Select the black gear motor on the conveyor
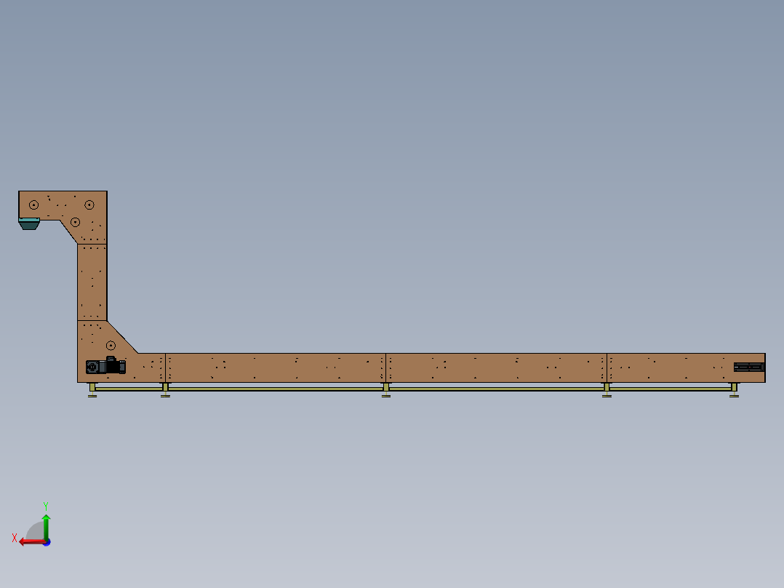The image size is (784, 588). (105, 366)
